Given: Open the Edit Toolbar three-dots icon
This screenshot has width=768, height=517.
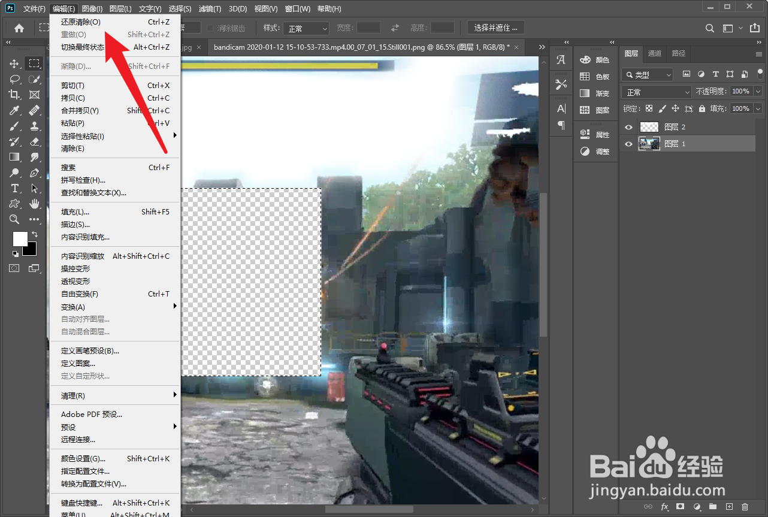Looking at the screenshot, I should click(x=34, y=219).
